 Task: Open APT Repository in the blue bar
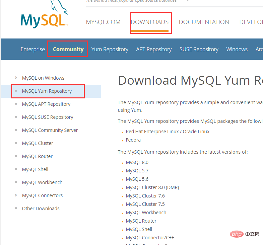[x=154, y=49]
